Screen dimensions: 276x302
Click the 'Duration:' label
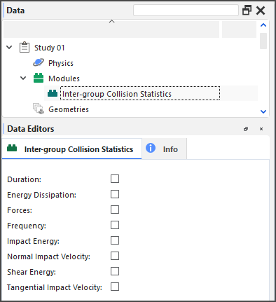(25, 179)
